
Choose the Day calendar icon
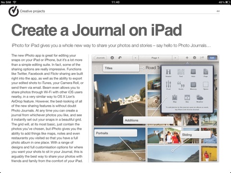(187, 97)
